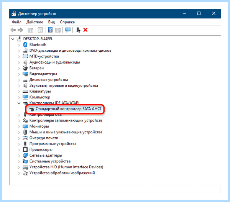Select the Устройства HID (Human Interface Devices) label
This screenshot has height=202, width=230.
click(x=66, y=167)
